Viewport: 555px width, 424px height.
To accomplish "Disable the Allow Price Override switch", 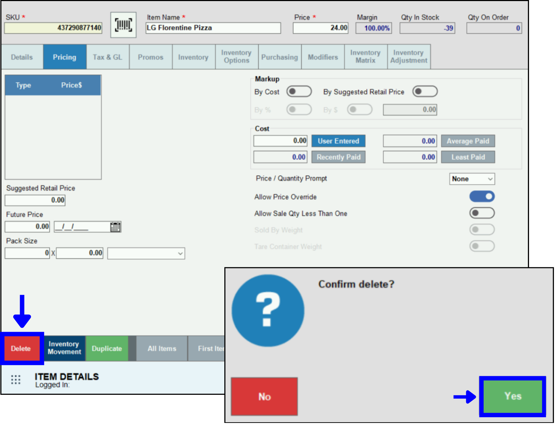I will click(482, 196).
